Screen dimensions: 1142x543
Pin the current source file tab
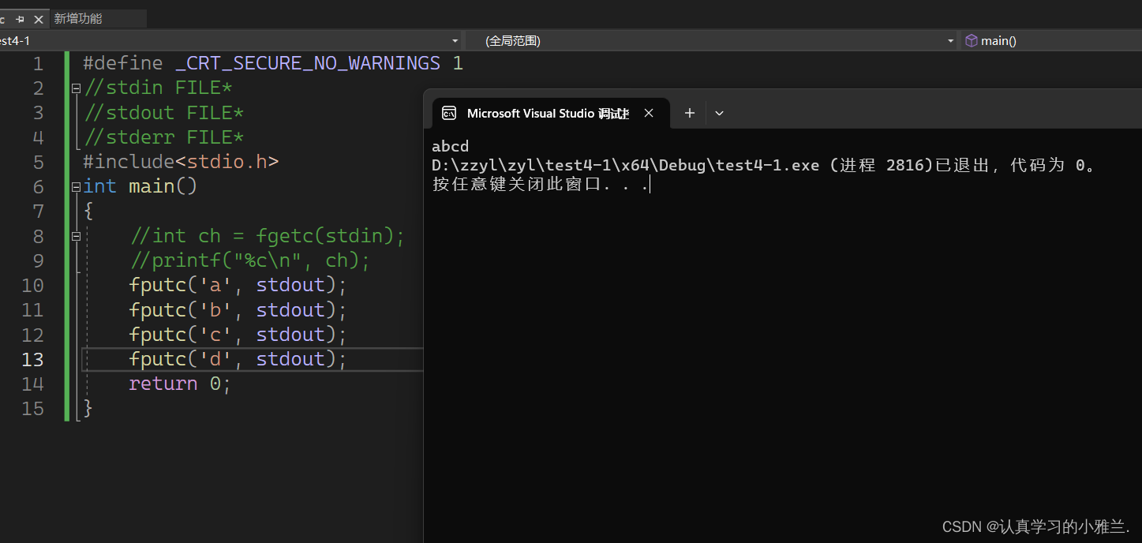click(21, 19)
